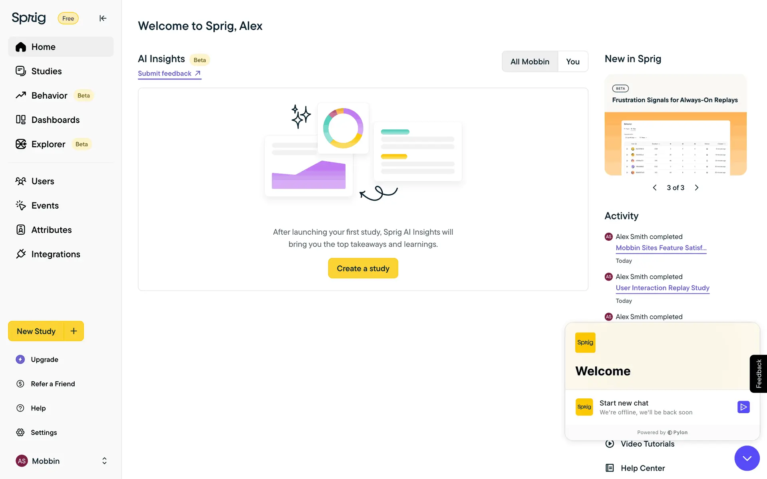Collapse the chat widget with chevron button
Viewport: 767px width, 479px height.
[x=747, y=458]
